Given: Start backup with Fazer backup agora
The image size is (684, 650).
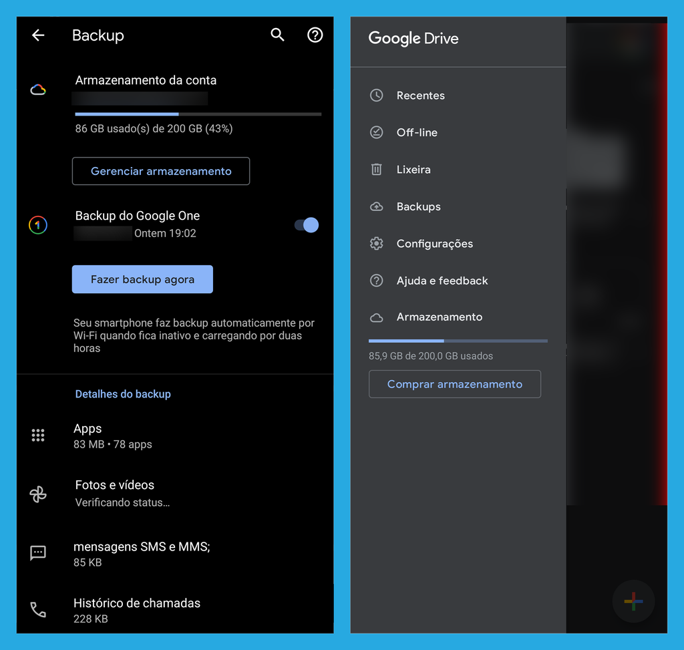Looking at the screenshot, I should click(x=143, y=279).
